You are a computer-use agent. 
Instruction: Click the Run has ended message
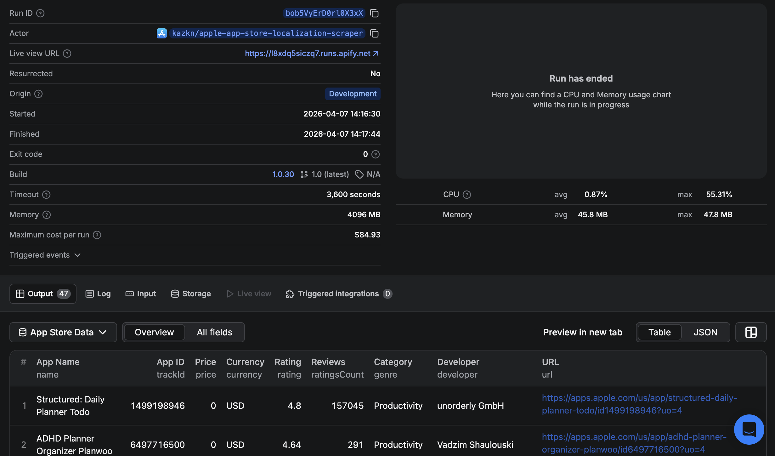(581, 79)
